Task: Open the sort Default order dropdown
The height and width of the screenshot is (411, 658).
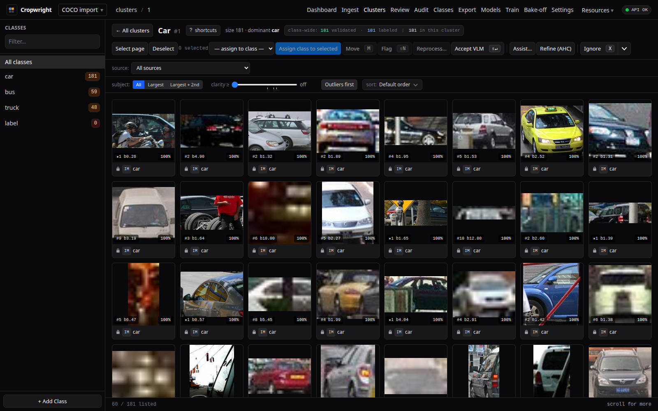Action: click(392, 85)
